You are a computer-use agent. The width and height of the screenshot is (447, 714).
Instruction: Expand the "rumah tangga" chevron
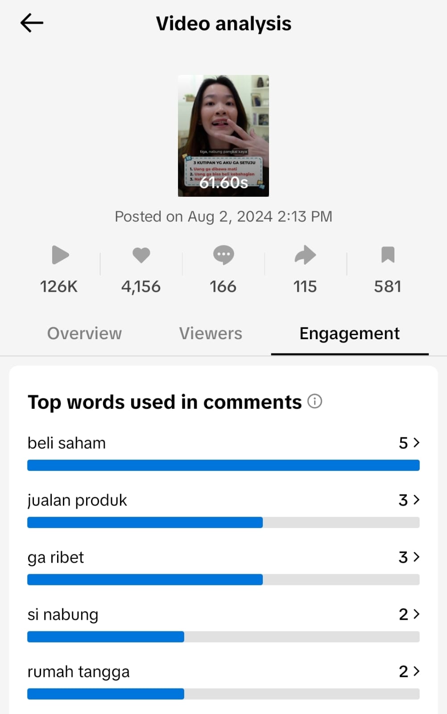pos(416,671)
